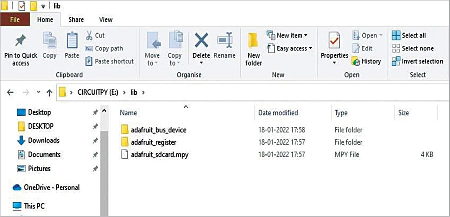Open the File menu

coord(15,20)
